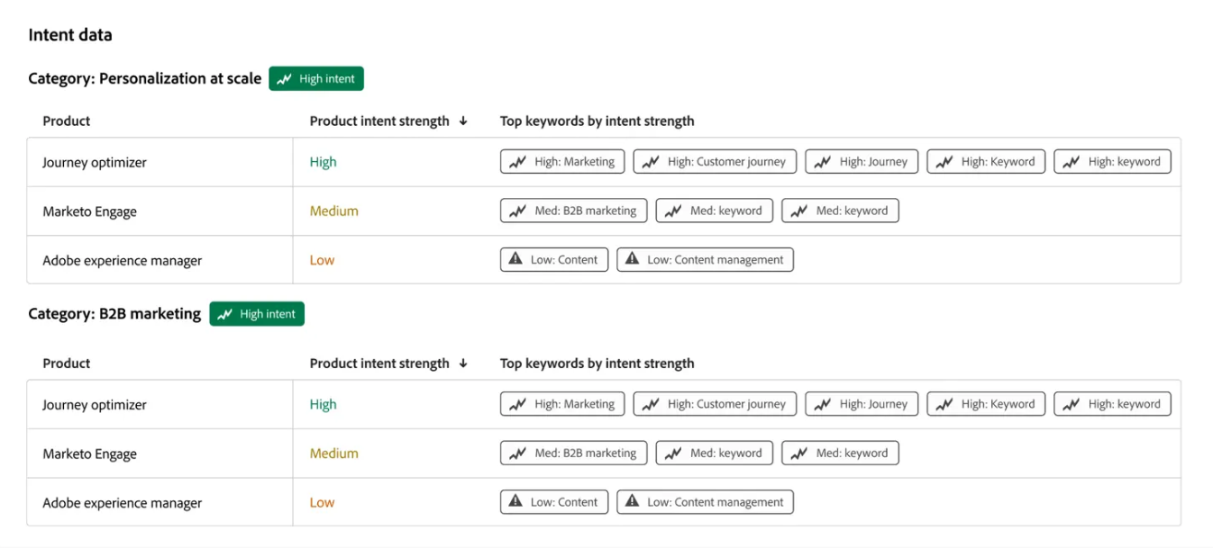Click High: Customer journey chip icon in B2B marketing category table
Screen dimensions: 1213x548
point(651,405)
